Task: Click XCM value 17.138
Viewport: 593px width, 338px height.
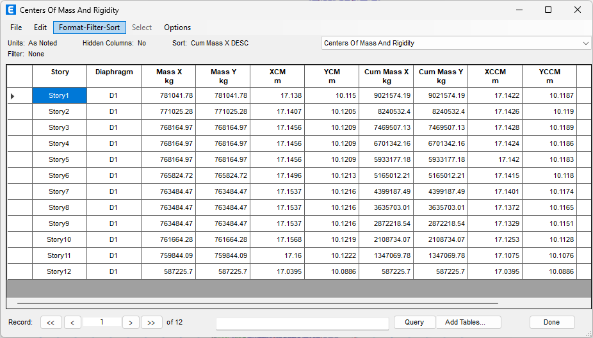Action: (277, 95)
